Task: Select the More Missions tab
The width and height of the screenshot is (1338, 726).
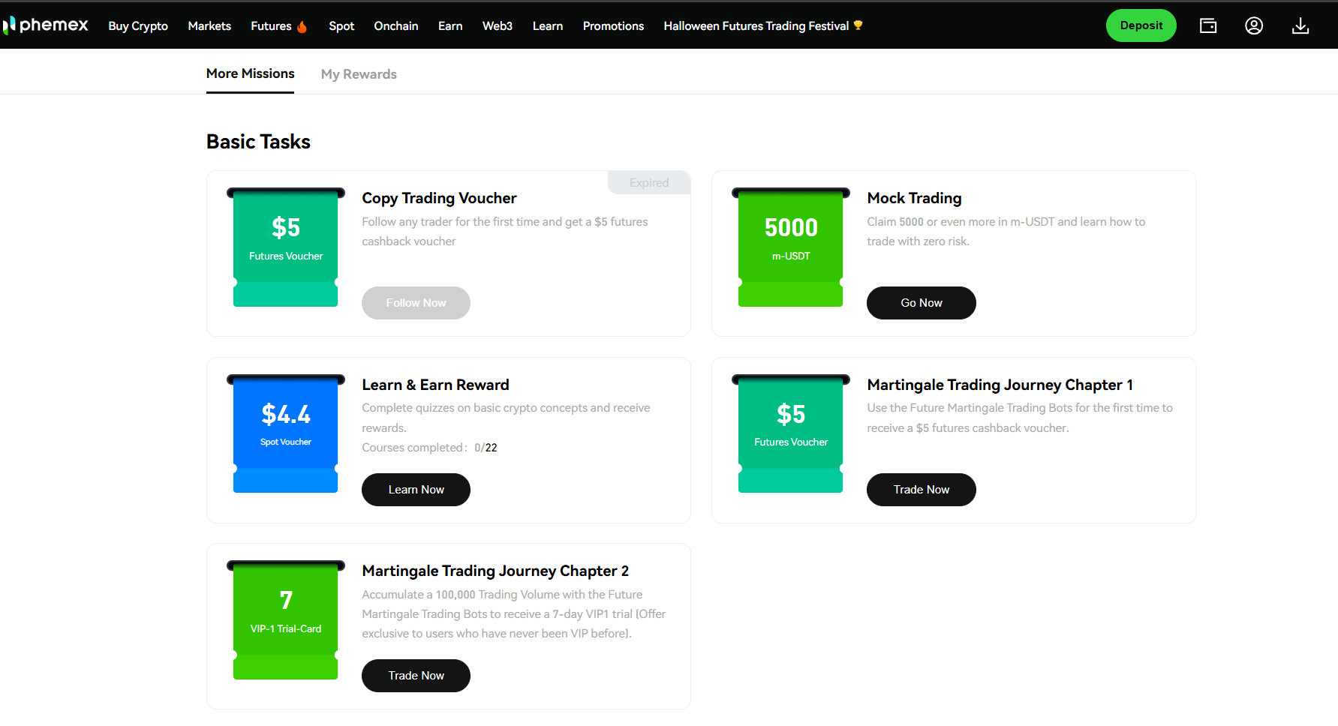Action: click(250, 73)
